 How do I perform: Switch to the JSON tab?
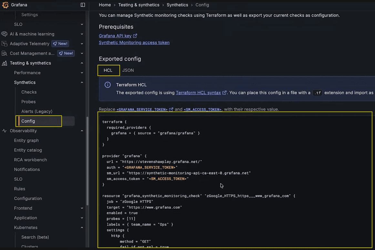tap(128, 70)
